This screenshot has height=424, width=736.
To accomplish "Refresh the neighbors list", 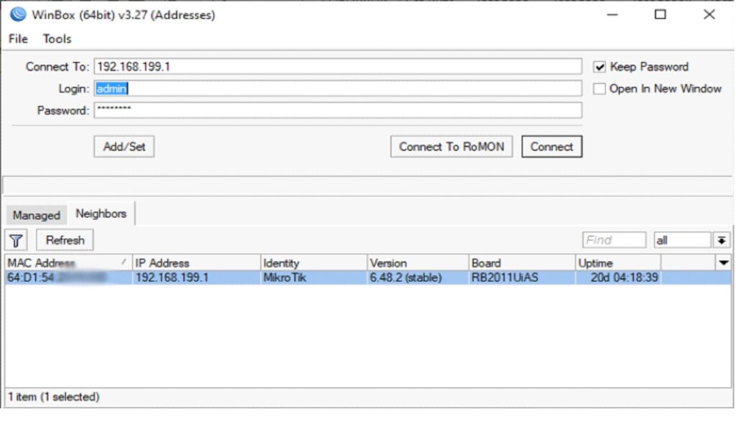I will [65, 240].
